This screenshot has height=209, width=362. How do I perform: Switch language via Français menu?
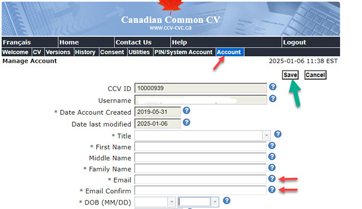click(17, 42)
